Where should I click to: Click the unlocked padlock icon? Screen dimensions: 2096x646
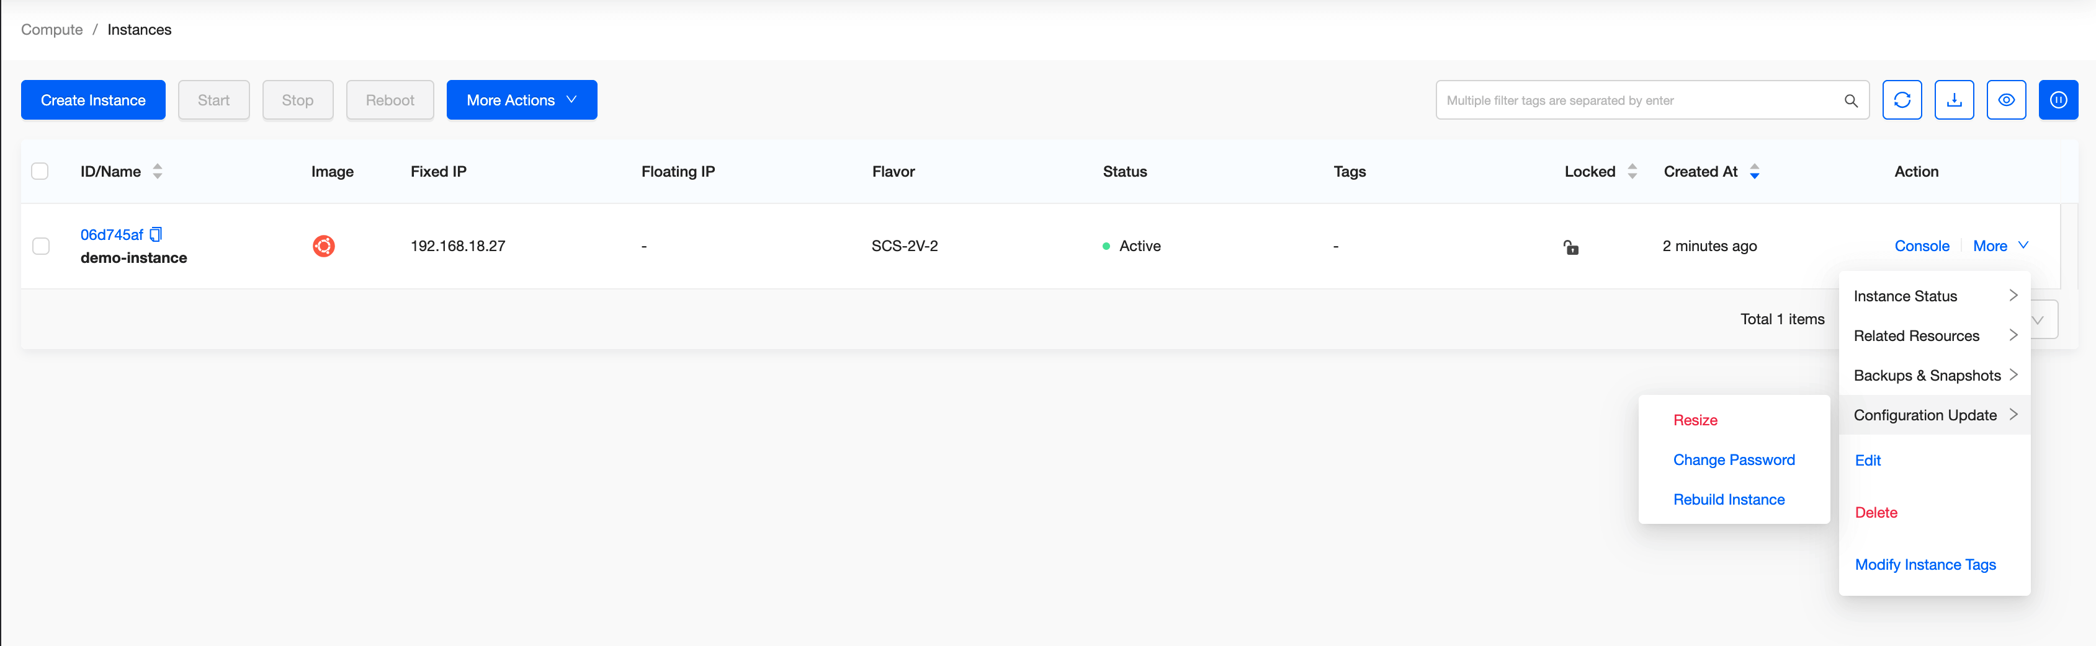click(x=1570, y=247)
